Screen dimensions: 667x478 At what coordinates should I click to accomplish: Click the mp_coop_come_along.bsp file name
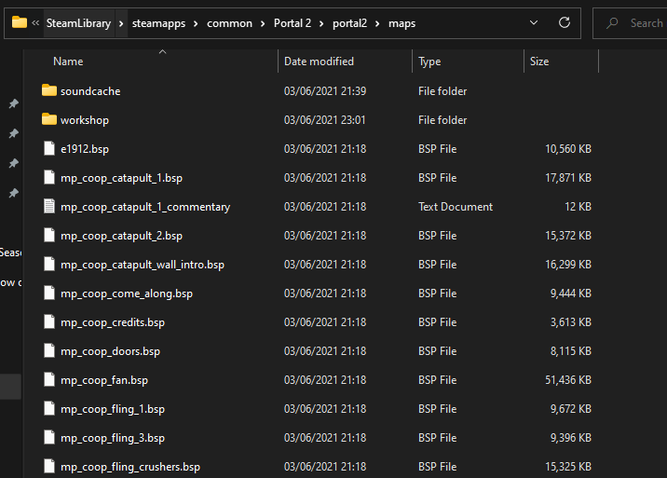(x=127, y=294)
